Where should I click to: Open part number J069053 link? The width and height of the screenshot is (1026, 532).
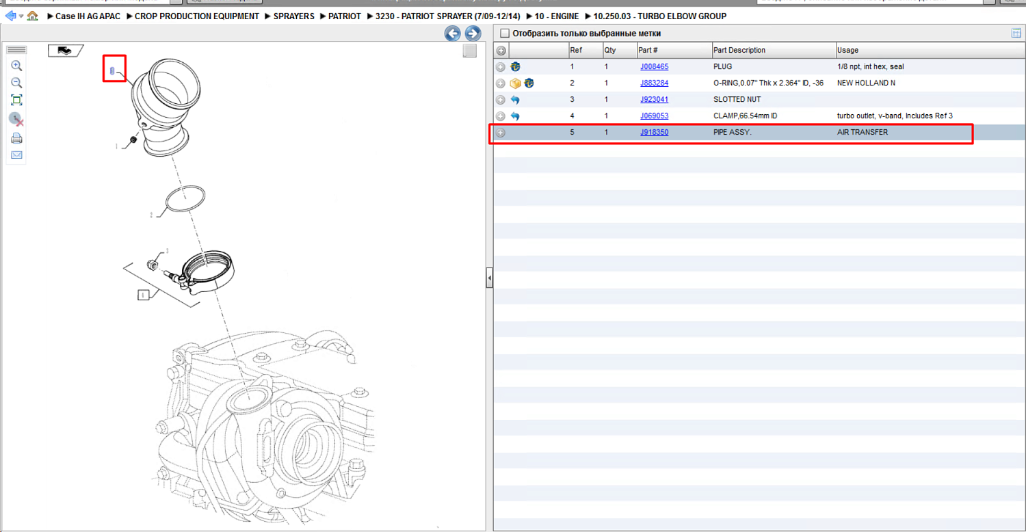(x=654, y=116)
